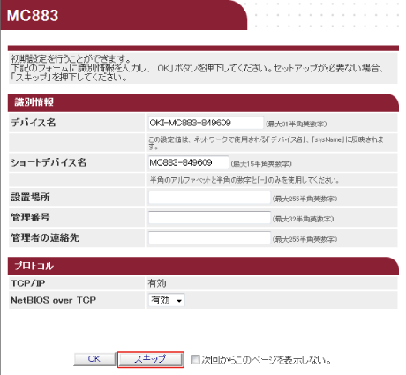The image size is (406, 375).
Task: Click the デバイス名 field containing OKI-MC883-849609
Action: coord(206,123)
